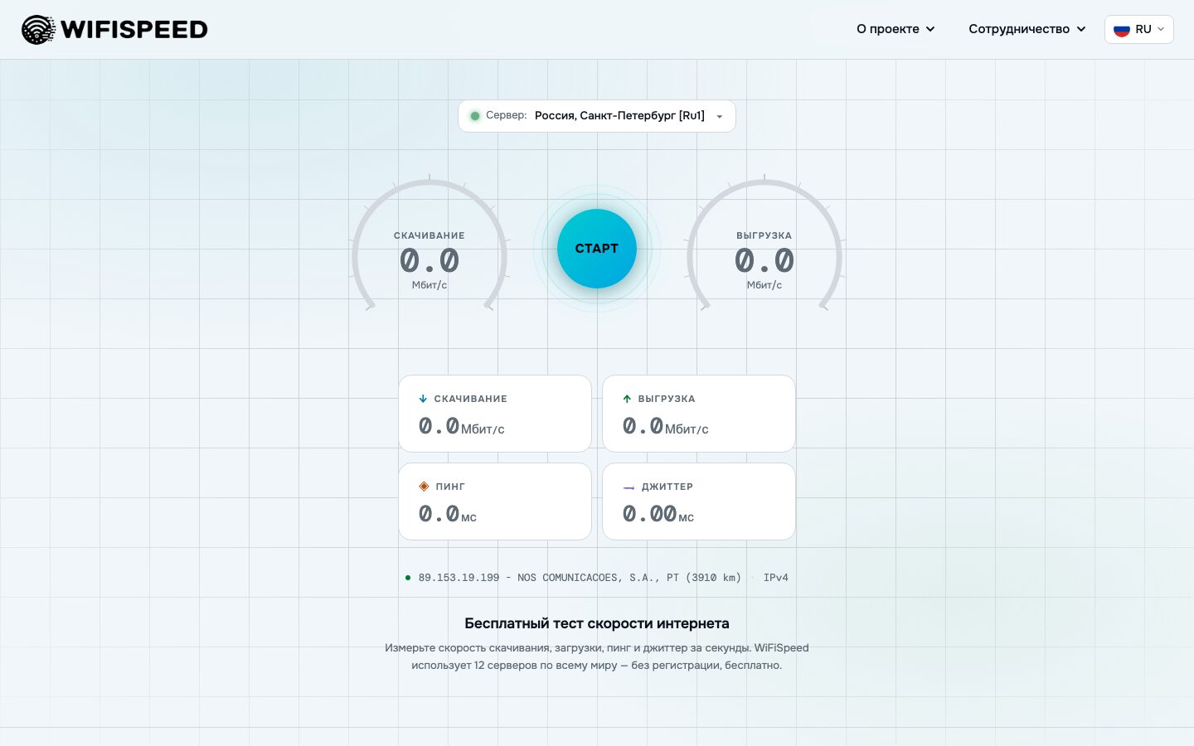This screenshot has height=746, width=1194.
Task: Select the Выгрузка result card value 0.0
Action: 643,426
